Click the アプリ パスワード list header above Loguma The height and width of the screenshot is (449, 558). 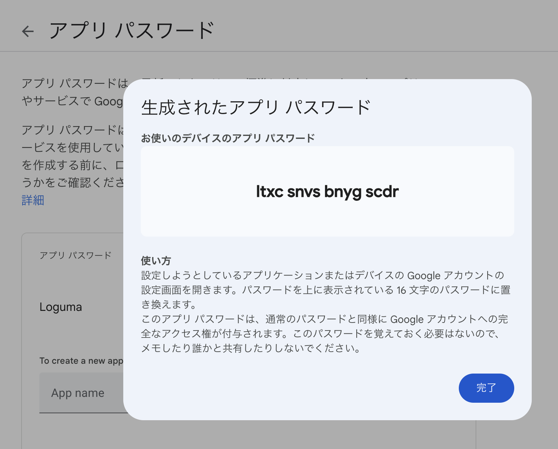pyautogui.click(x=75, y=255)
